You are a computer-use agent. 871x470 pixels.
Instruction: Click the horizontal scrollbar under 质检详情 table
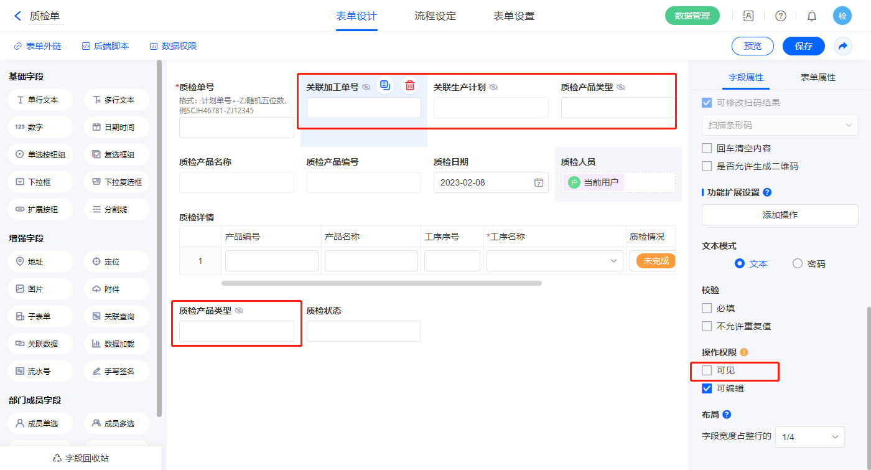click(381, 283)
